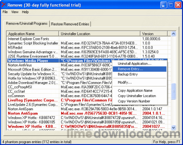Click version cell 1.3.0254.0
Viewport: 183px width, 145px height.
point(150,52)
